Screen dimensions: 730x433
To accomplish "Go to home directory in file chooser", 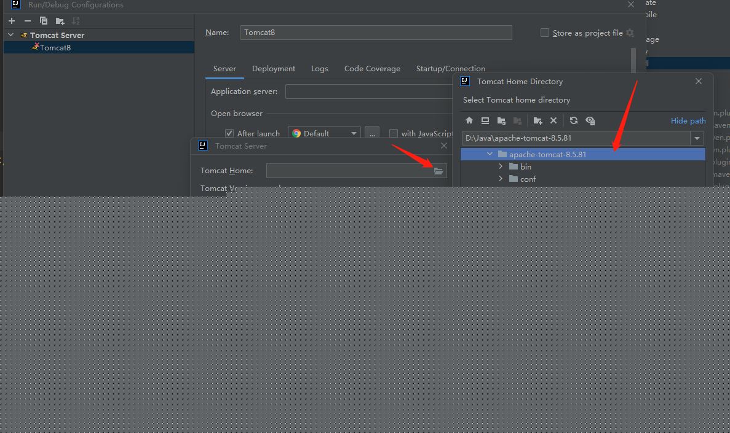I will 469,120.
